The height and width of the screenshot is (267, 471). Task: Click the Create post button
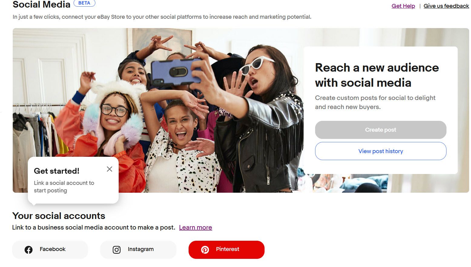click(x=380, y=130)
